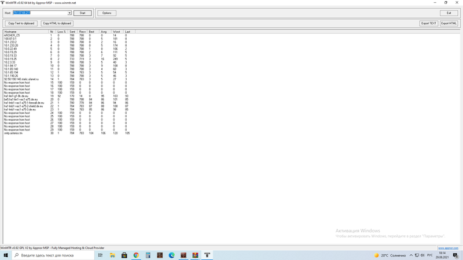Export results as HTML
Screen dimensions: 463x260
pyautogui.click(x=449, y=23)
